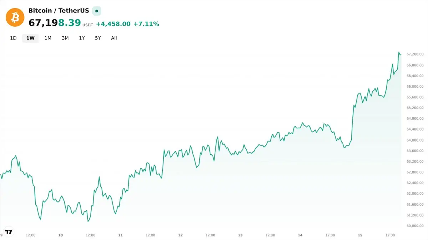428x240 pixels.
Task: Click the current price 67,198.39
Action: (x=55, y=23)
